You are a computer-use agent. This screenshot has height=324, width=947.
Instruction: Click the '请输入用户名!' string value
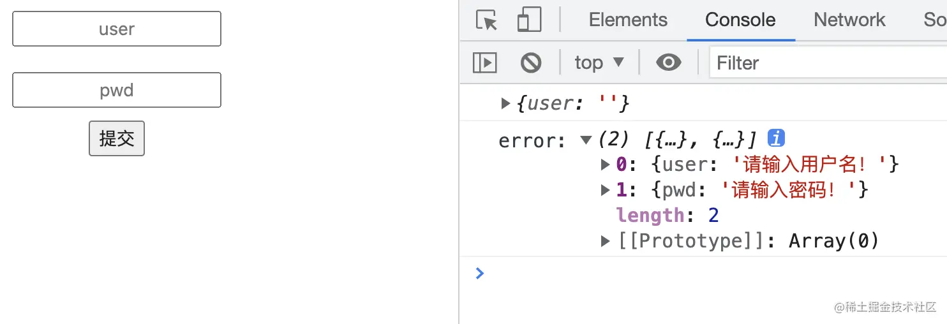pos(809,165)
